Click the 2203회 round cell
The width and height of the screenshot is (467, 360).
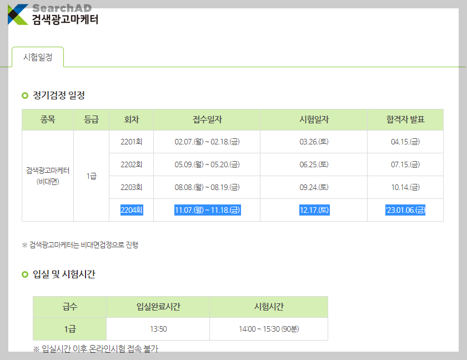click(x=132, y=187)
